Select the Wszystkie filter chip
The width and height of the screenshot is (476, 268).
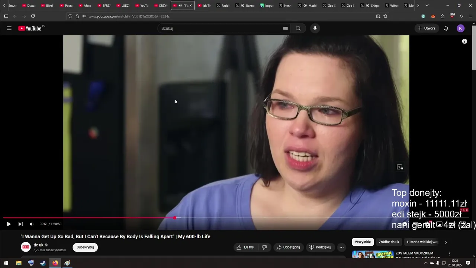tap(363, 242)
